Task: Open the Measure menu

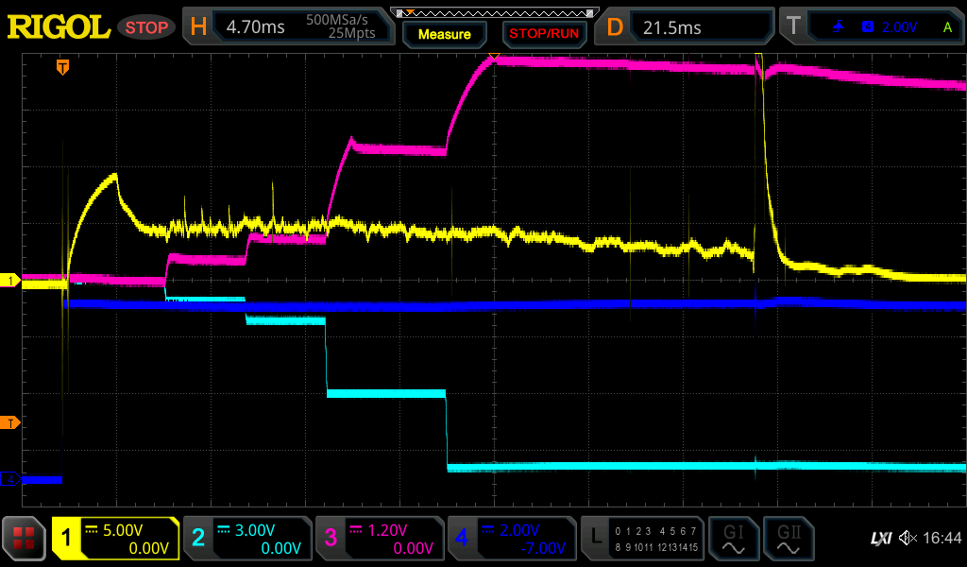Action: 444,34
